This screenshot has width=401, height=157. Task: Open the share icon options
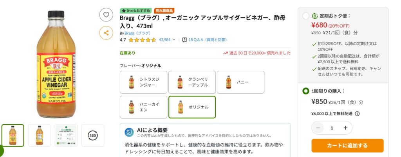106,33
